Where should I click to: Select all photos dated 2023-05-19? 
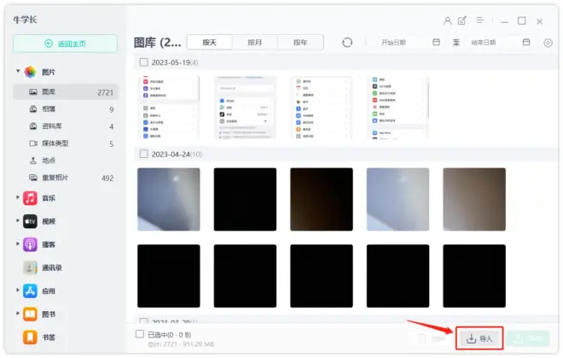(x=143, y=62)
